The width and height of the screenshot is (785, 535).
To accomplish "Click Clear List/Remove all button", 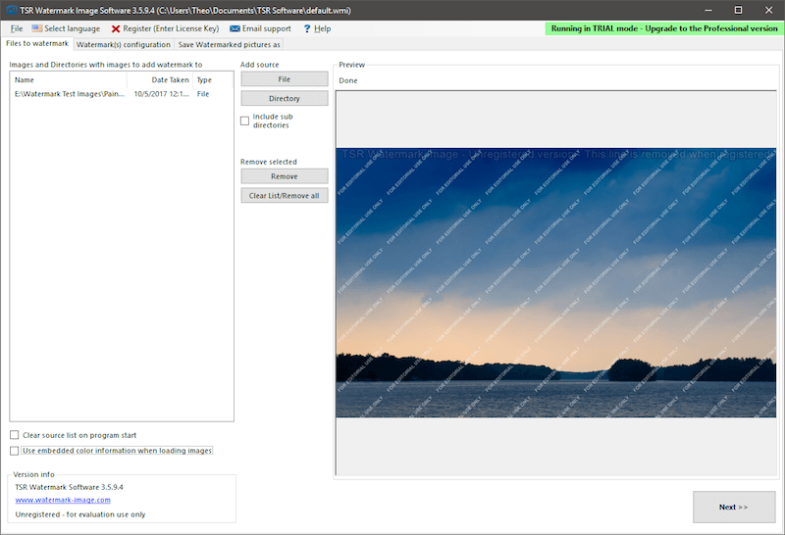I will (x=285, y=196).
